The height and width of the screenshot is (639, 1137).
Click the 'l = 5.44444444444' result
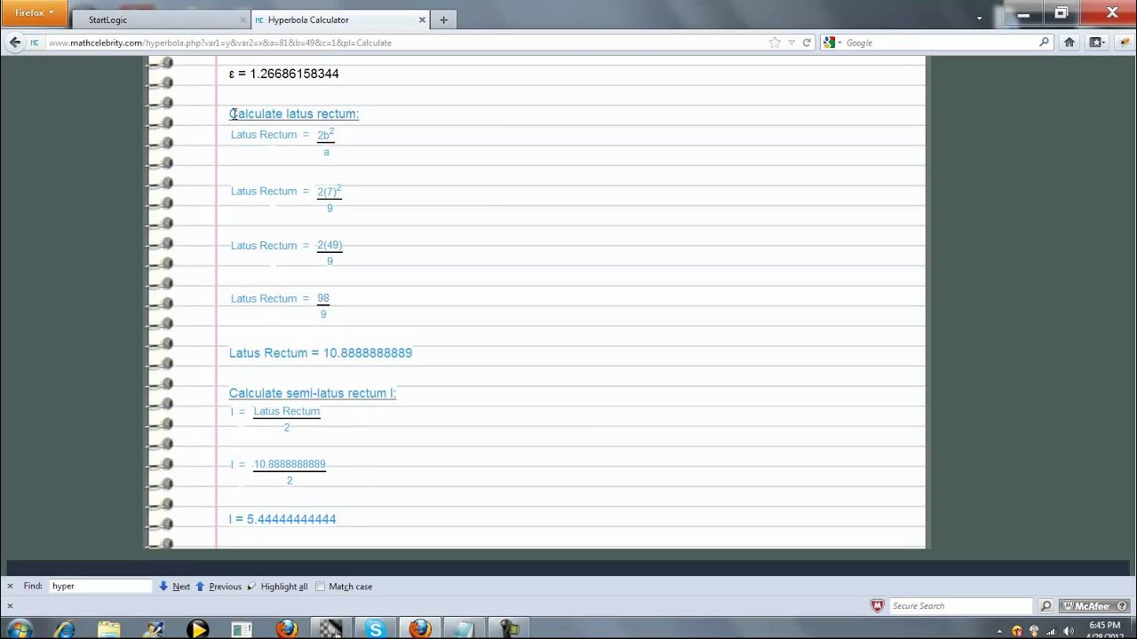(282, 519)
